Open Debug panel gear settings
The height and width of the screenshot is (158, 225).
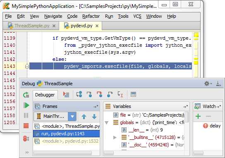(x=208, y=84)
